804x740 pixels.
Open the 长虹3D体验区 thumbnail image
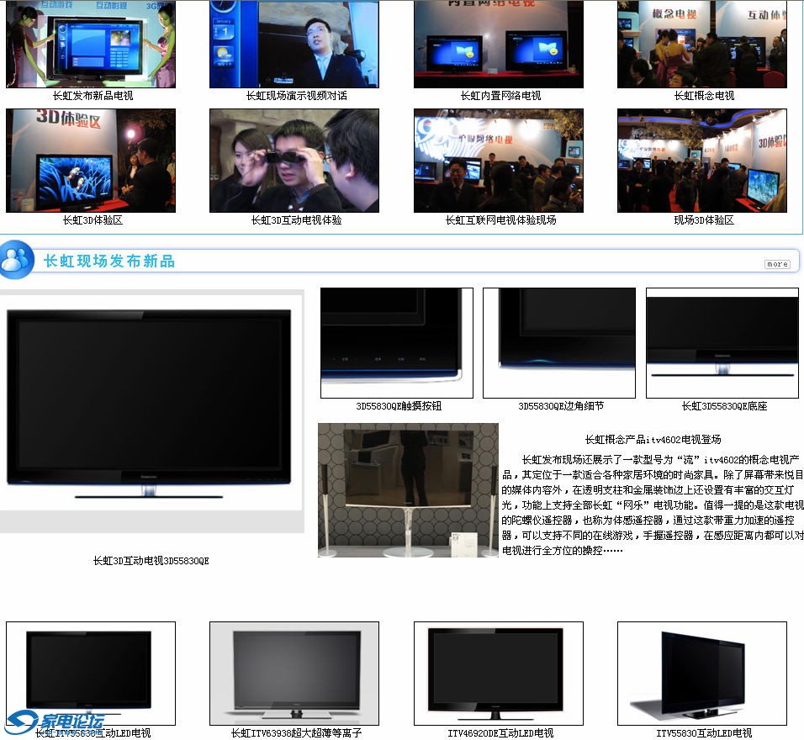(91, 160)
